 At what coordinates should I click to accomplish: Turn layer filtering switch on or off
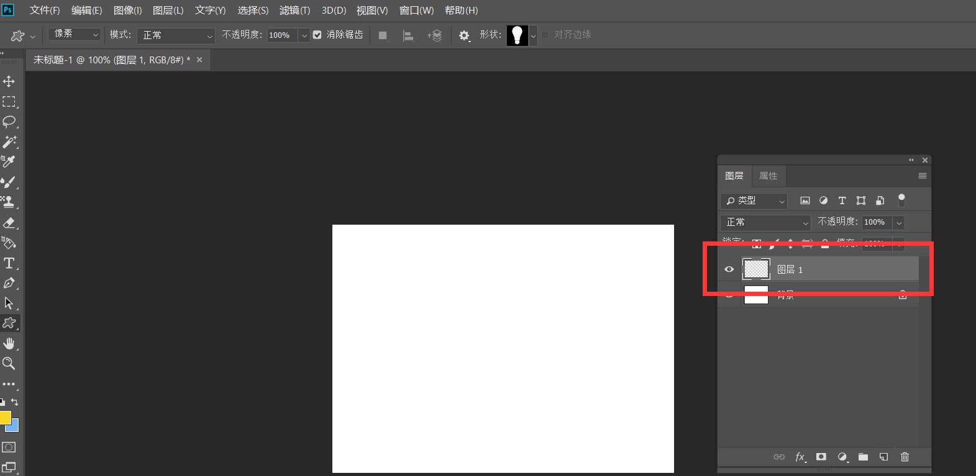point(901,200)
